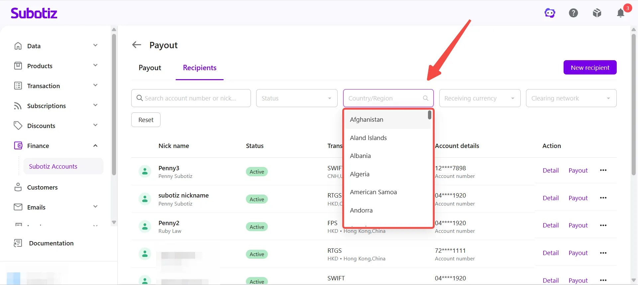The height and width of the screenshot is (285, 638).
Task: Switch to the Payout tab
Action: tap(150, 68)
